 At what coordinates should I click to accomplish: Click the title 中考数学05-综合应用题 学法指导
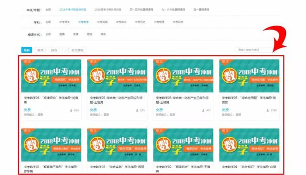(249, 100)
